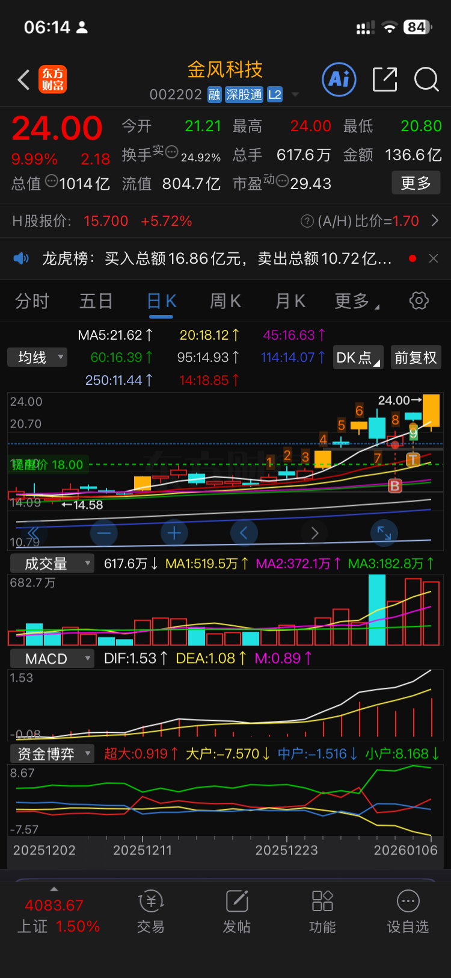Tap the B buy marker on chart
Viewport: 451px width, 978px height.
click(394, 485)
